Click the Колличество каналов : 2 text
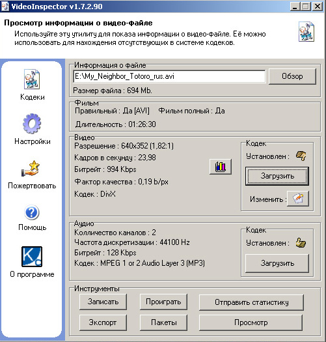 115,233
